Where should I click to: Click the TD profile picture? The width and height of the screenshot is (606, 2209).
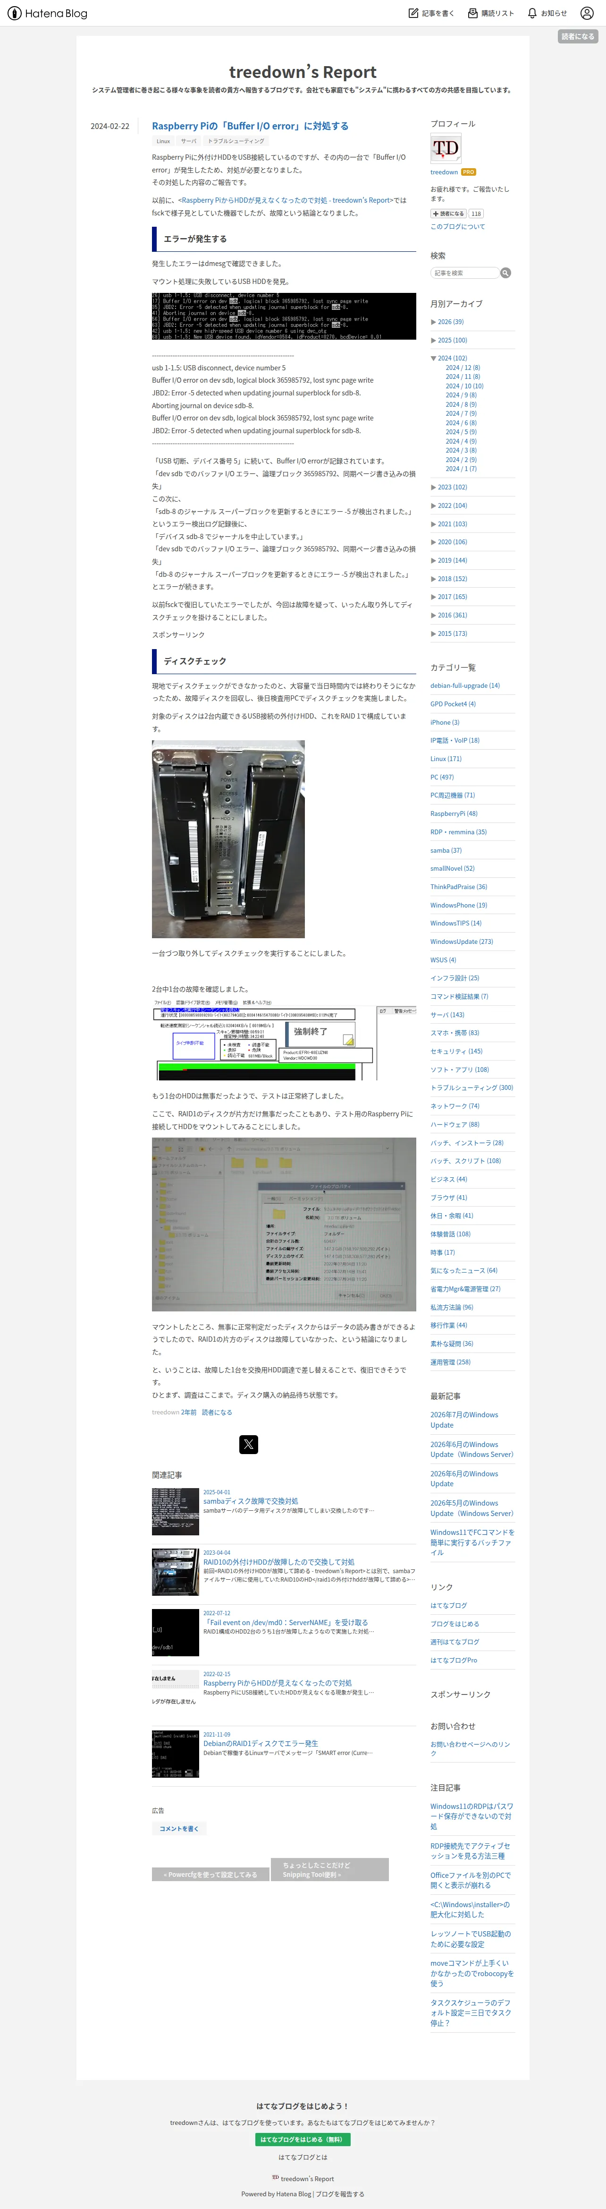(x=446, y=149)
